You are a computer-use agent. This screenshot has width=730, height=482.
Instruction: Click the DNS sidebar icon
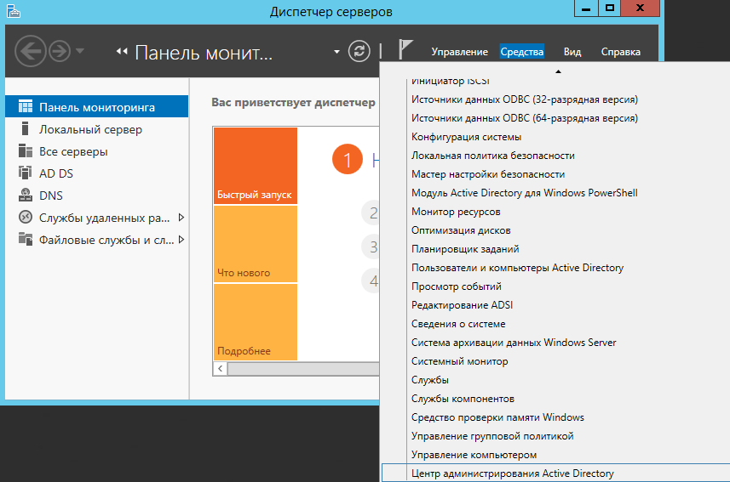click(x=26, y=195)
